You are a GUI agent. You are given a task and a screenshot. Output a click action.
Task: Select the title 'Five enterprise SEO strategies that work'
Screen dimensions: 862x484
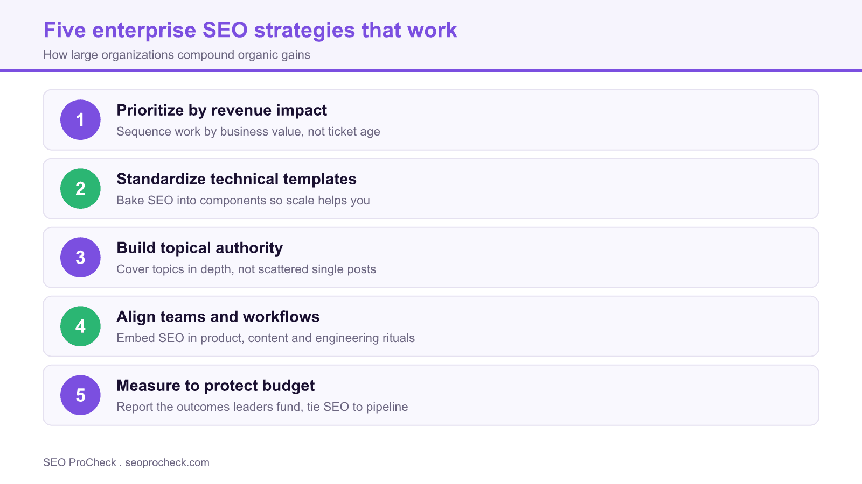[250, 30]
